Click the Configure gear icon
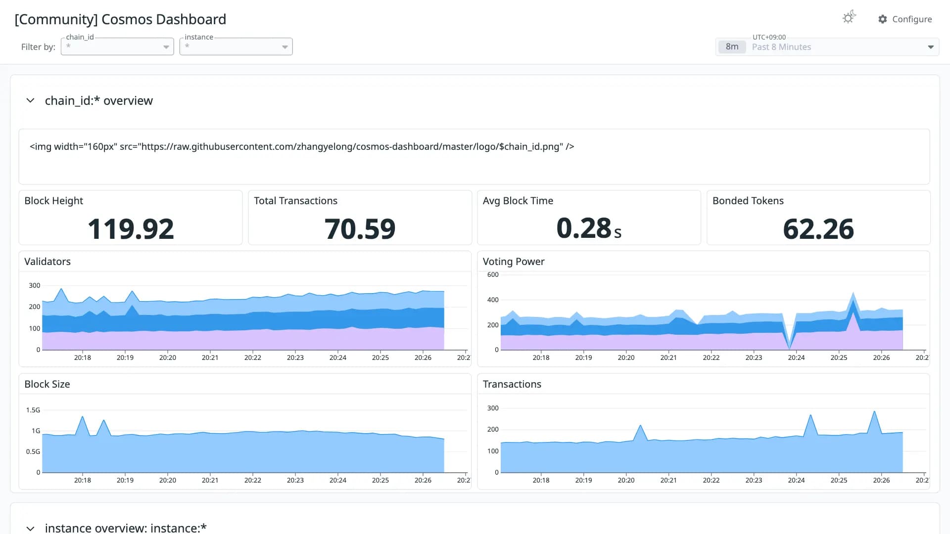The width and height of the screenshot is (950, 534). [882, 19]
